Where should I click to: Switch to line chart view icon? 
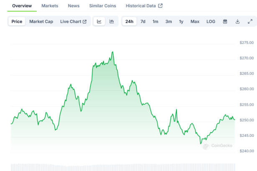click(x=99, y=21)
